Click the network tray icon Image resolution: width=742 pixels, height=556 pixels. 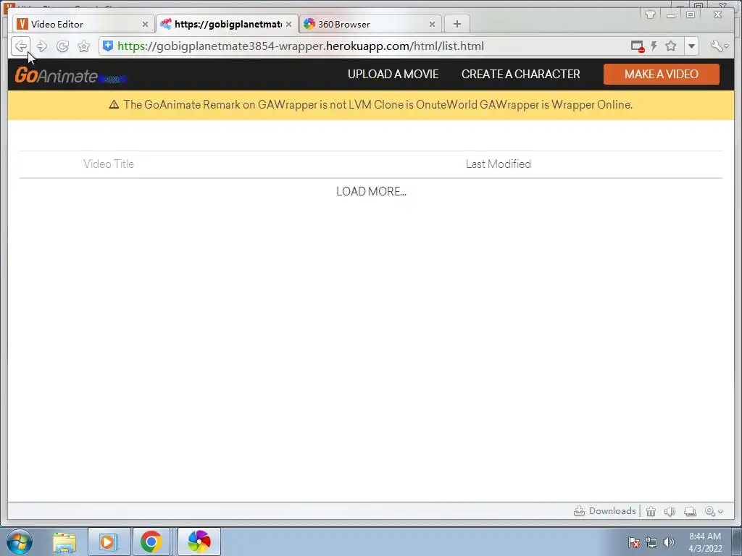pyautogui.click(x=651, y=543)
